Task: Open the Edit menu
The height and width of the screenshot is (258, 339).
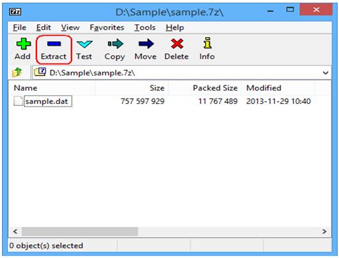Action: point(44,28)
